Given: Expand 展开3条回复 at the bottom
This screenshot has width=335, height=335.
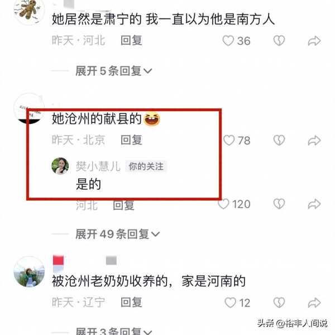Looking at the screenshot, I should click(x=114, y=331).
